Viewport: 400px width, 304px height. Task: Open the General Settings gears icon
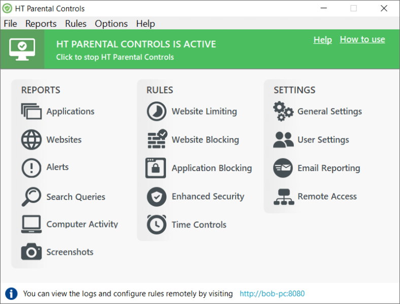pyautogui.click(x=283, y=111)
